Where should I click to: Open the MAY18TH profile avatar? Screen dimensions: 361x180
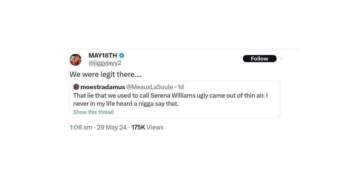76,60
